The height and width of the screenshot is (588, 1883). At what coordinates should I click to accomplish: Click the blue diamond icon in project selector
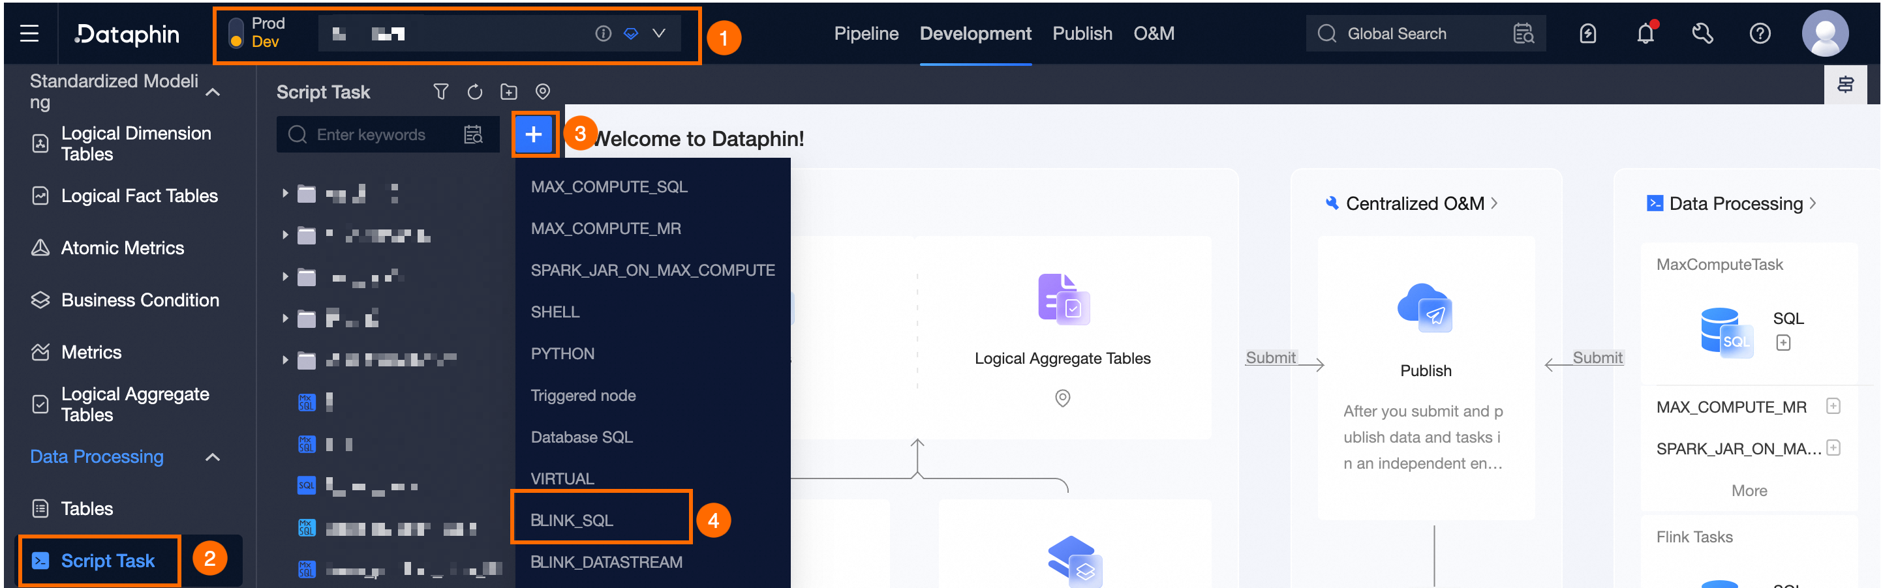pos(631,34)
